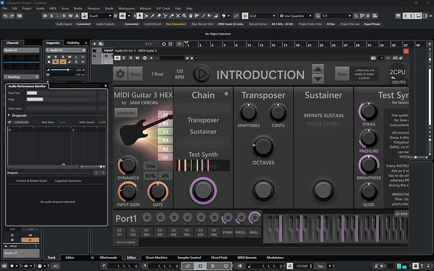This screenshot has height=271, width=434.
Task: Toggle global Read R automation button
Action: click(64, 16)
